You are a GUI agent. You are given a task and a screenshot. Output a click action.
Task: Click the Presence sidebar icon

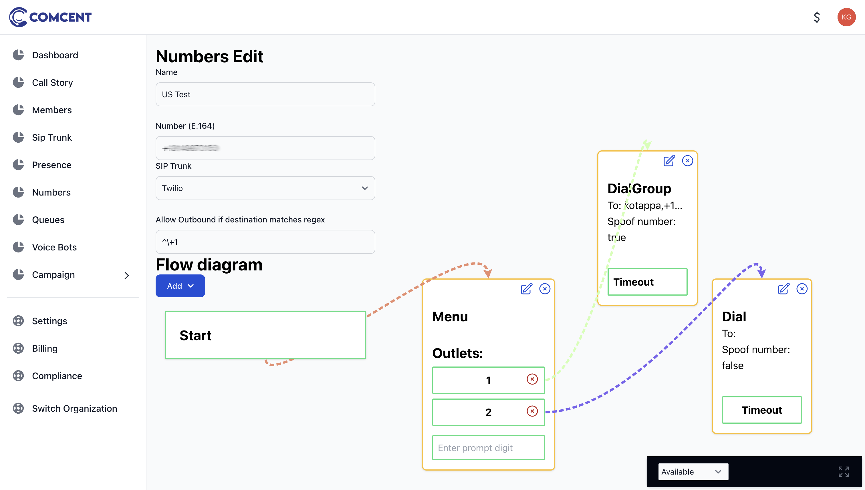tap(18, 165)
